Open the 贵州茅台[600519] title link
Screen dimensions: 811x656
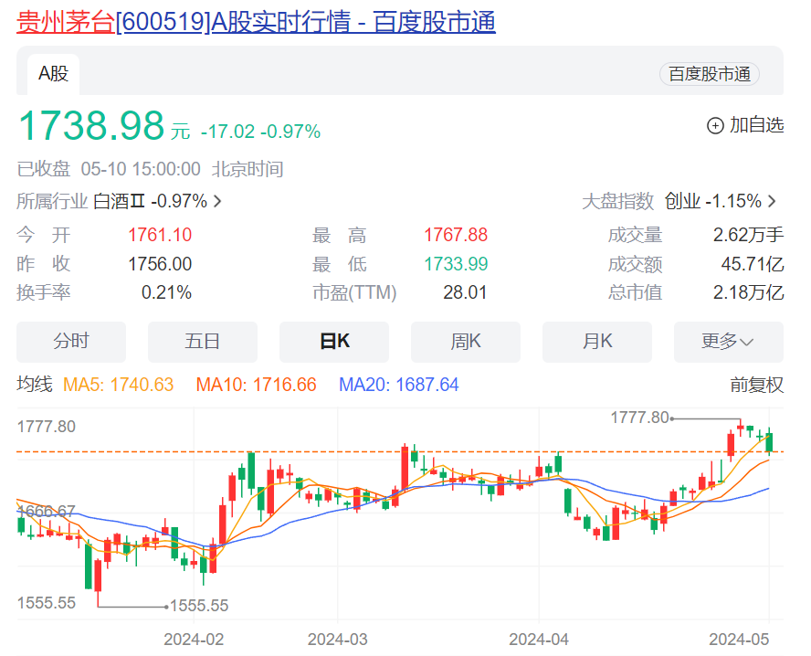click(256, 22)
